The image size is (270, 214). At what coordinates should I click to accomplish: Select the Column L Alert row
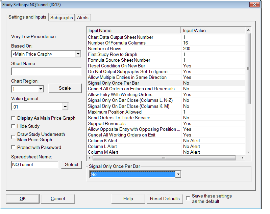point(166,146)
